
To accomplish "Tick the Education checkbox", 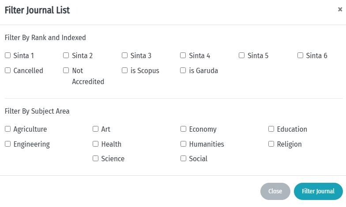I will 271,129.
